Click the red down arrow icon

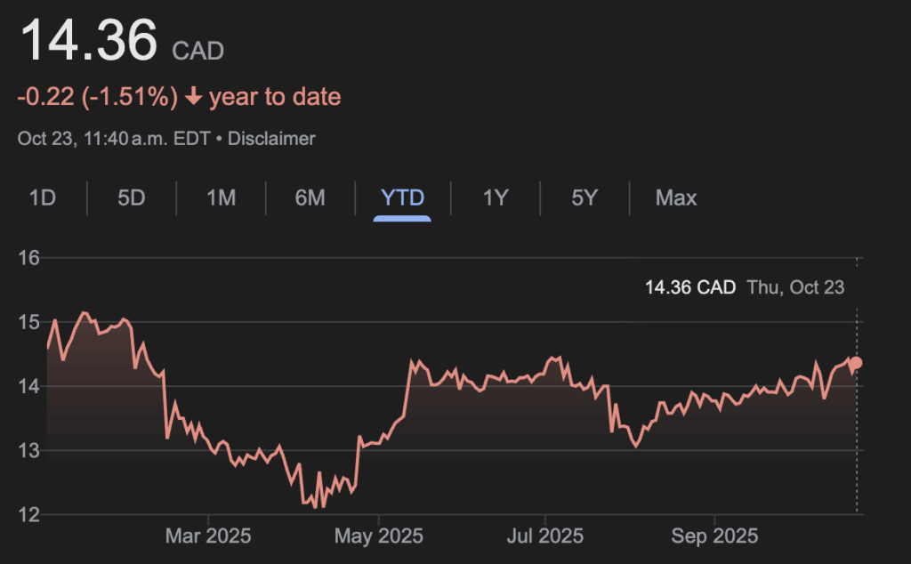[193, 97]
